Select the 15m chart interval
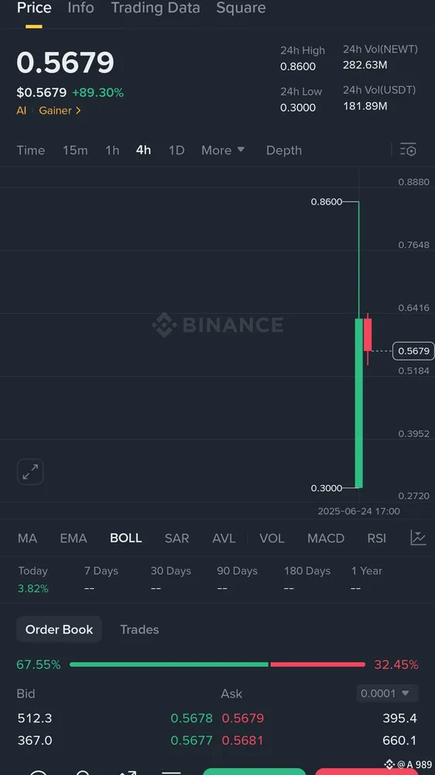Image resolution: width=435 pixels, height=775 pixels. (75, 150)
